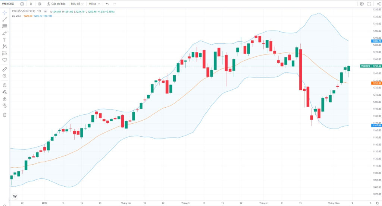
Task: Click the VNINDEX symbol search field
Action: pyautogui.click(x=8, y=4)
